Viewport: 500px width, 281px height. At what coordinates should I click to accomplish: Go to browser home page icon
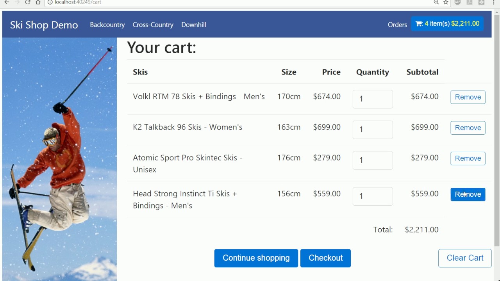click(x=38, y=2)
